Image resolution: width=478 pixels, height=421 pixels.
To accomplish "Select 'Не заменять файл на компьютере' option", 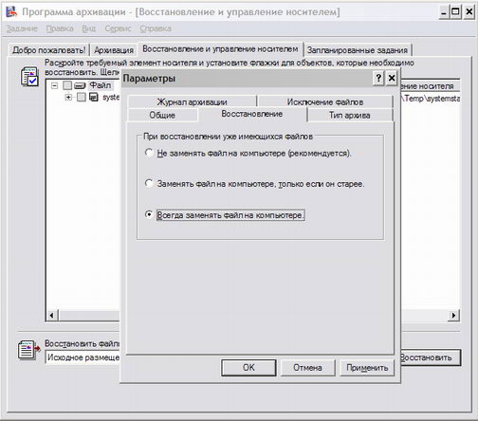I will pos(149,153).
